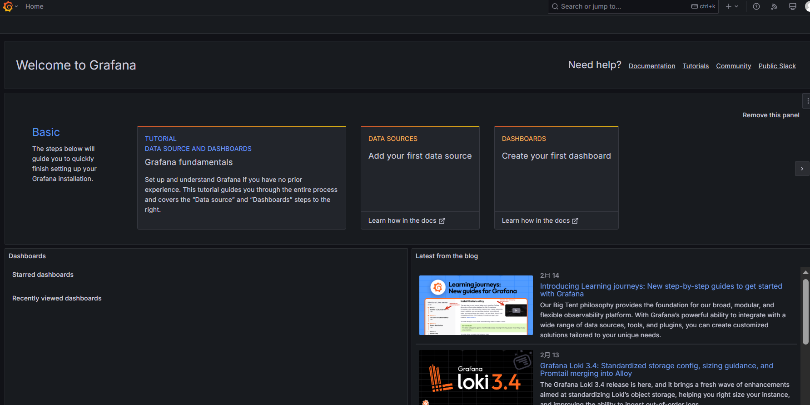The height and width of the screenshot is (405, 810).
Task: Click the ctrl+k keyboard shortcut hint
Action: pyautogui.click(x=703, y=6)
